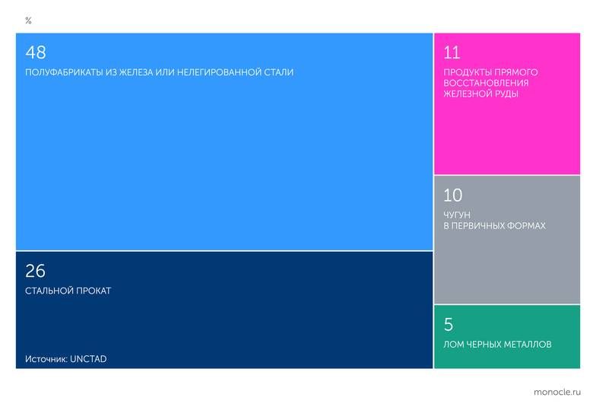This screenshot has height=410, width=596.
Task: Click the percent unit symbol above the chart
Action: click(x=28, y=21)
